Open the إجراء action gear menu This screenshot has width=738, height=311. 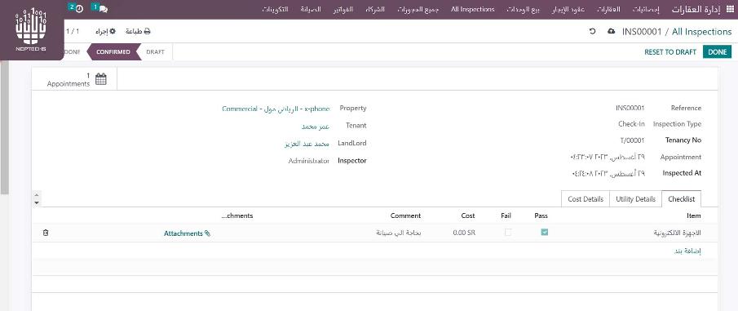click(105, 32)
